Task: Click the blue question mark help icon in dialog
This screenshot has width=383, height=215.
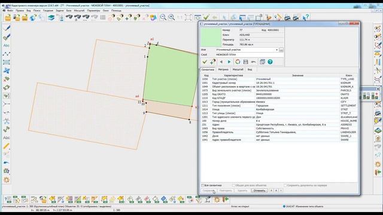Action: (x=270, y=62)
